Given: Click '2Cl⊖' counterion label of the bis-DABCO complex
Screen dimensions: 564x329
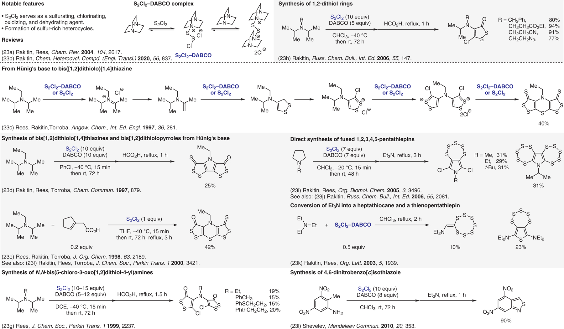Looking at the screenshot, I should [260, 52].
